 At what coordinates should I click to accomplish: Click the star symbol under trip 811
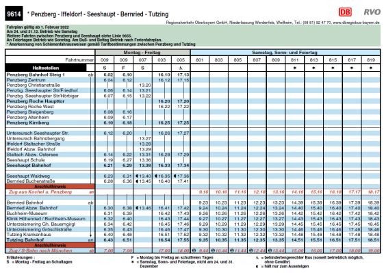pos(295,68)
